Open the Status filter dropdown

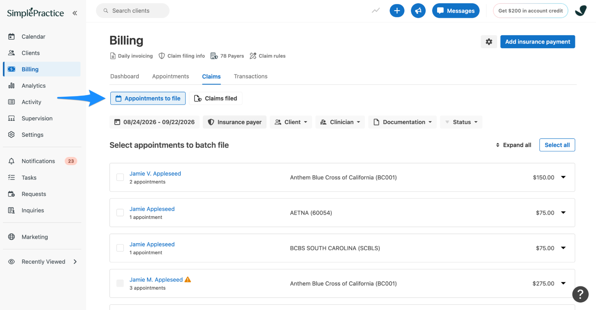click(x=461, y=122)
